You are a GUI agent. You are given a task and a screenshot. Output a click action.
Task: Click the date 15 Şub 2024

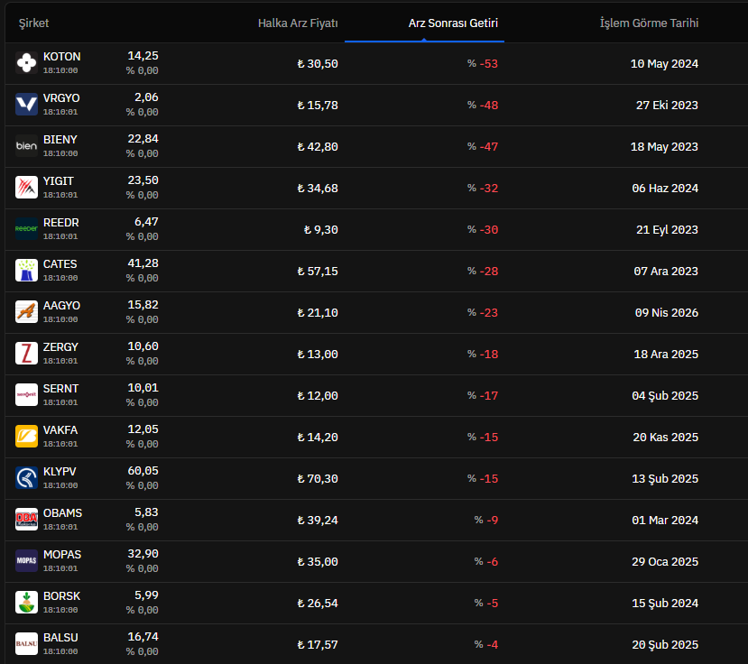665,603
